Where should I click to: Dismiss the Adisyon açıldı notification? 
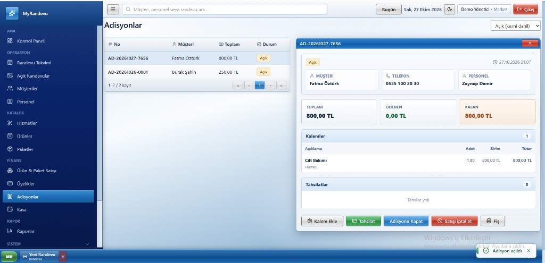[x=529, y=250]
